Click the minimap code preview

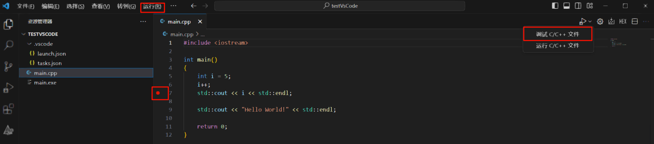618,43
